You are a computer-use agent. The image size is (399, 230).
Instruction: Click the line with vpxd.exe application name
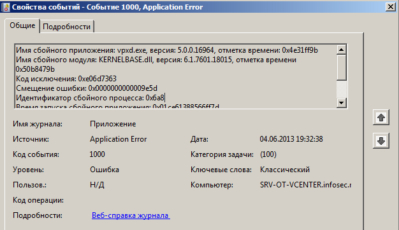(167, 50)
